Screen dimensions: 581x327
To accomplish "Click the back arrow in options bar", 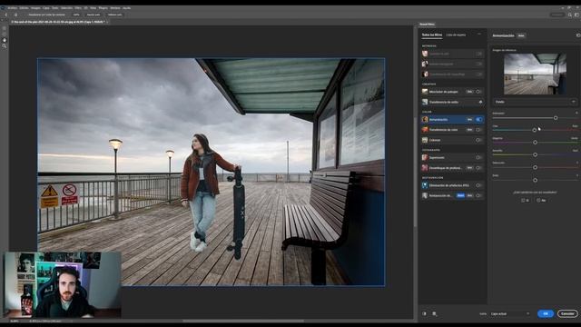I will point(6,15).
